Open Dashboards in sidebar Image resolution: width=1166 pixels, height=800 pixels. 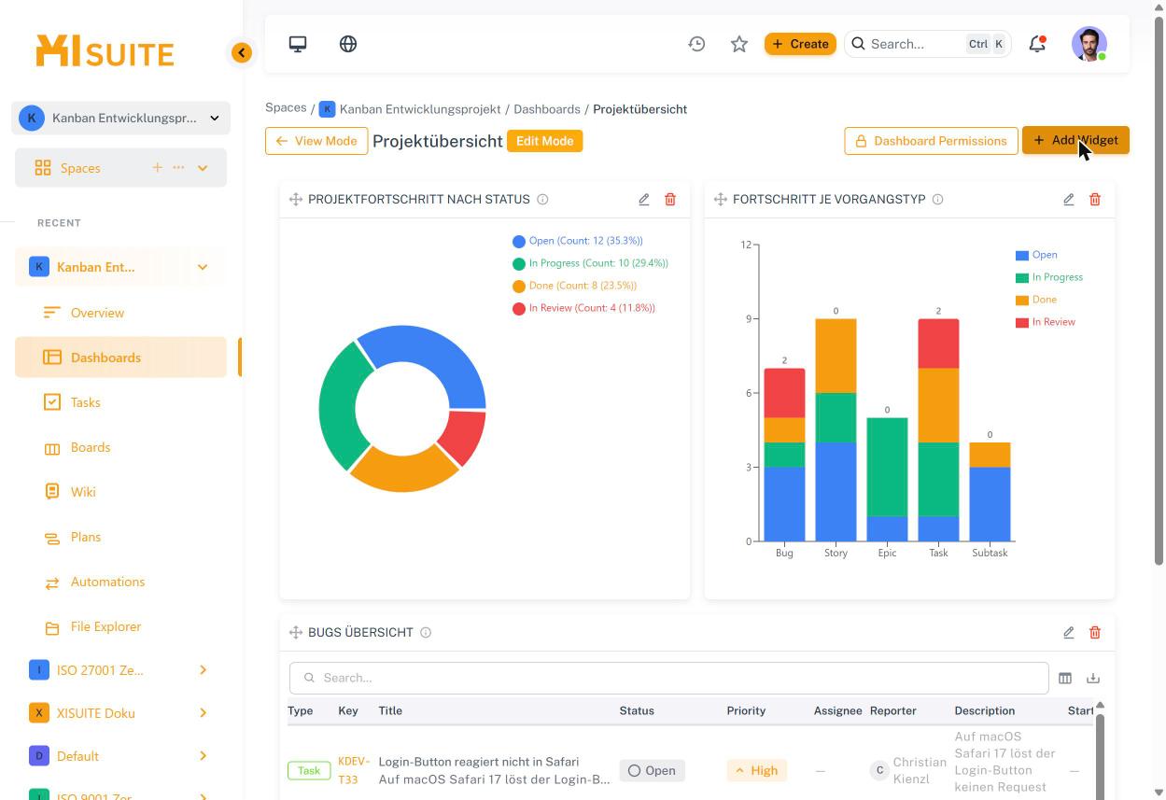click(121, 358)
